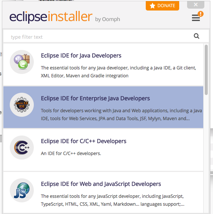Close the Eclipse Installer window
Image resolution: width=213 pixels, height=214 pixels.
[196, 5]
